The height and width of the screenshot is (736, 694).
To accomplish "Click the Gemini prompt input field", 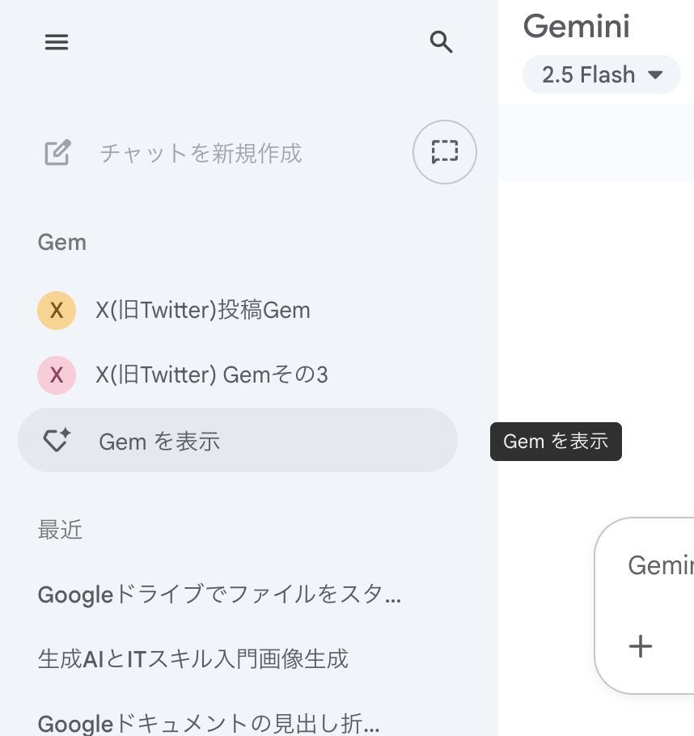I will pos(660,565).
